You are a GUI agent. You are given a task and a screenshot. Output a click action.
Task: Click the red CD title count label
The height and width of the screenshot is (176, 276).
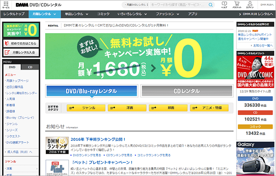coord(255,112)
